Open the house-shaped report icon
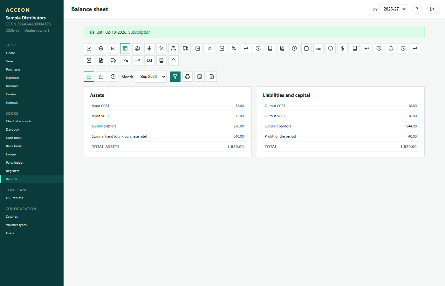Screen dimensions: 445x286 click(174, 60)
